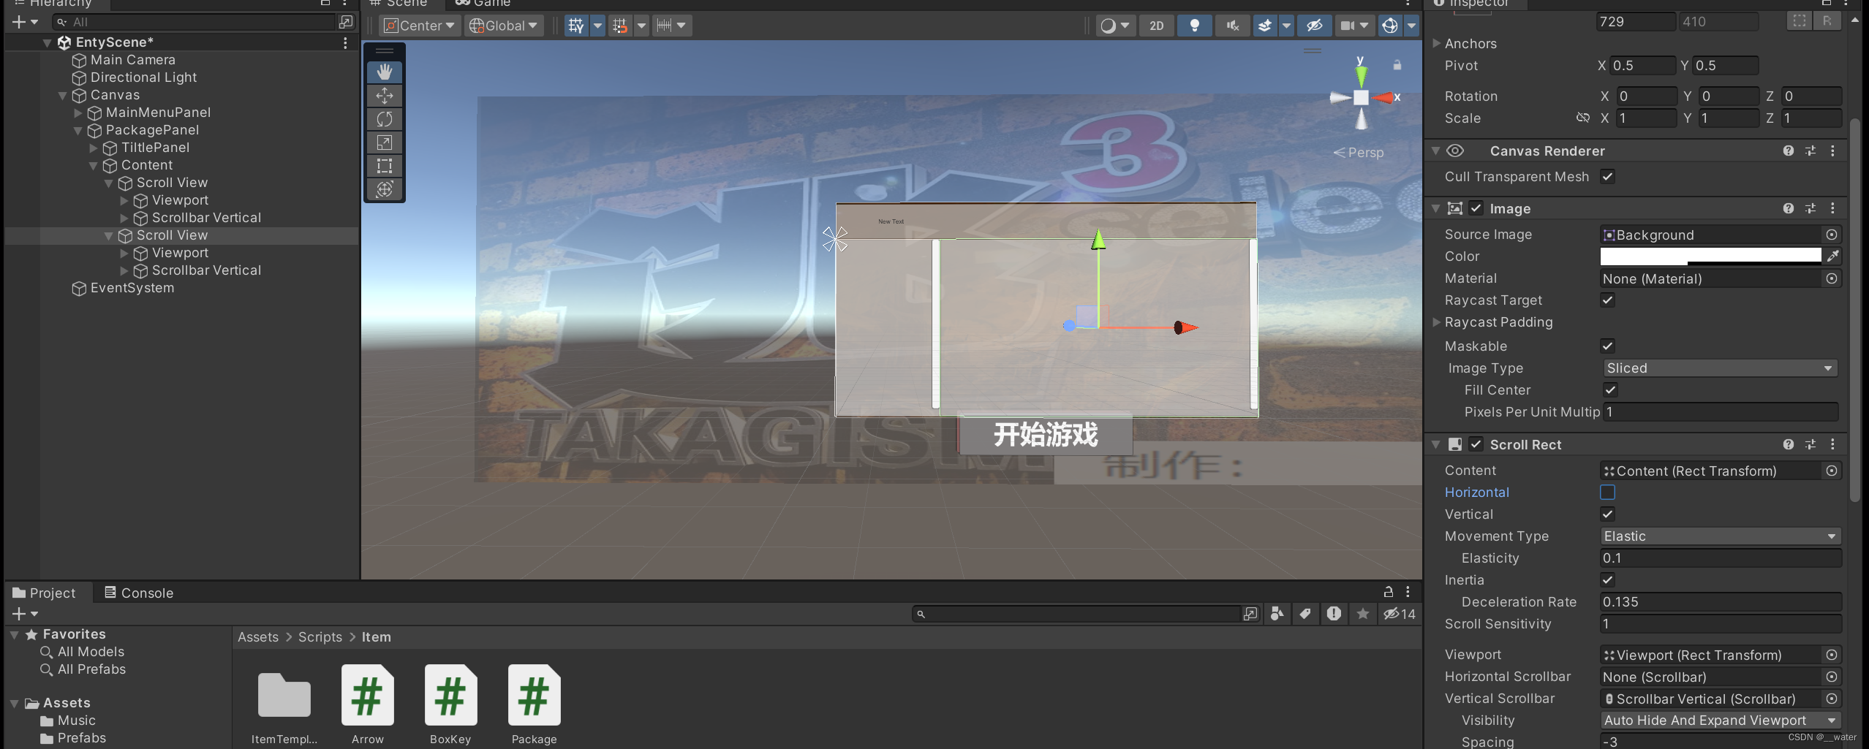Click Project search by label icon
The width and height of the screenshot is (1869, 749).
[x=1305, y=614]
